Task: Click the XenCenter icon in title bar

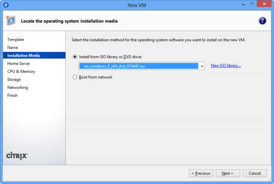Action: [6, 5]
